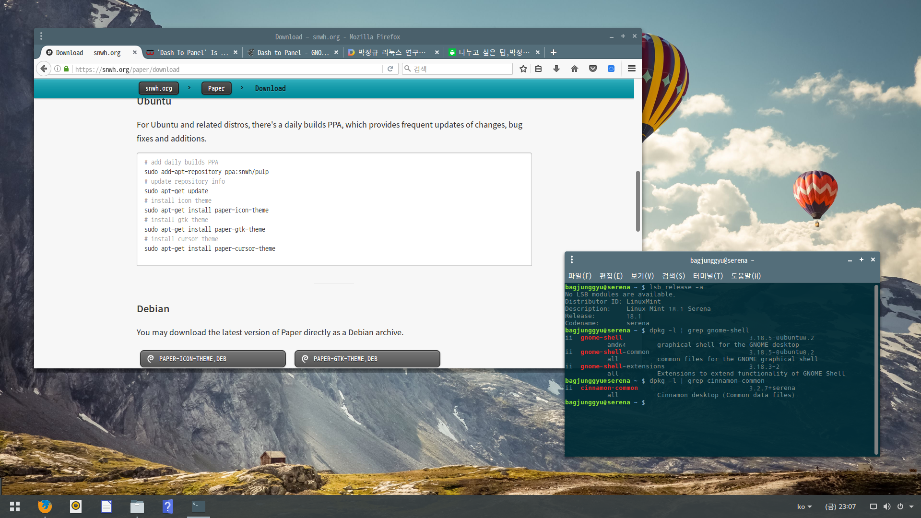The height and width of the screenshot is (518, 921).
Task: Click the snwh.org breadcrumb button
Action: pyautogui.click(x=159, y=88)
